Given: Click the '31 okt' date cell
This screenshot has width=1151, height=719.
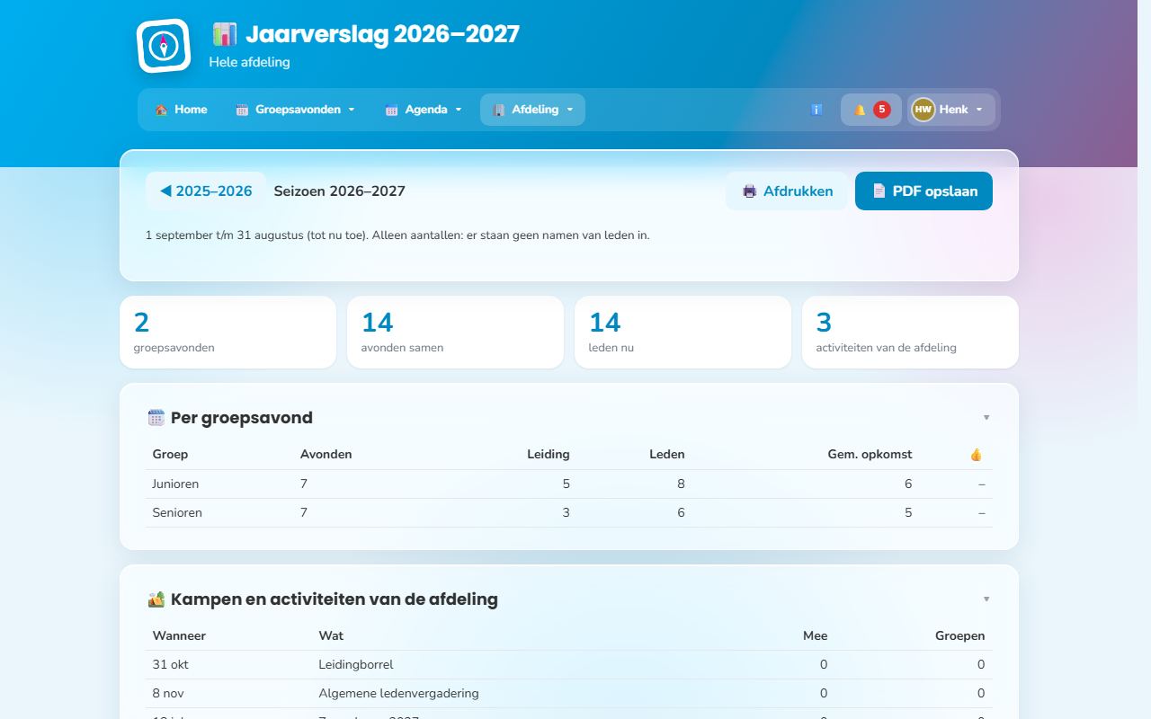Looking at the screenshot, I should tap(171, 665).
